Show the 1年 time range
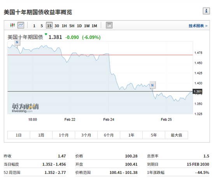This screenshot has width=214, height=179. tap(131, 135)
